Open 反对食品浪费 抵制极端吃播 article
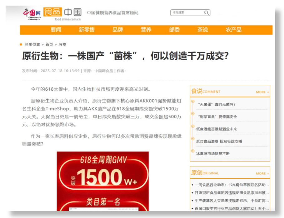Image resolution: width=284 pixels, height=218 pixels. pyautogui.click(x=219, y=141)
